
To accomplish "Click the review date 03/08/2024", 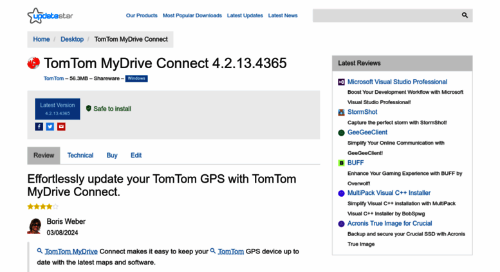I will pos(62,233).
